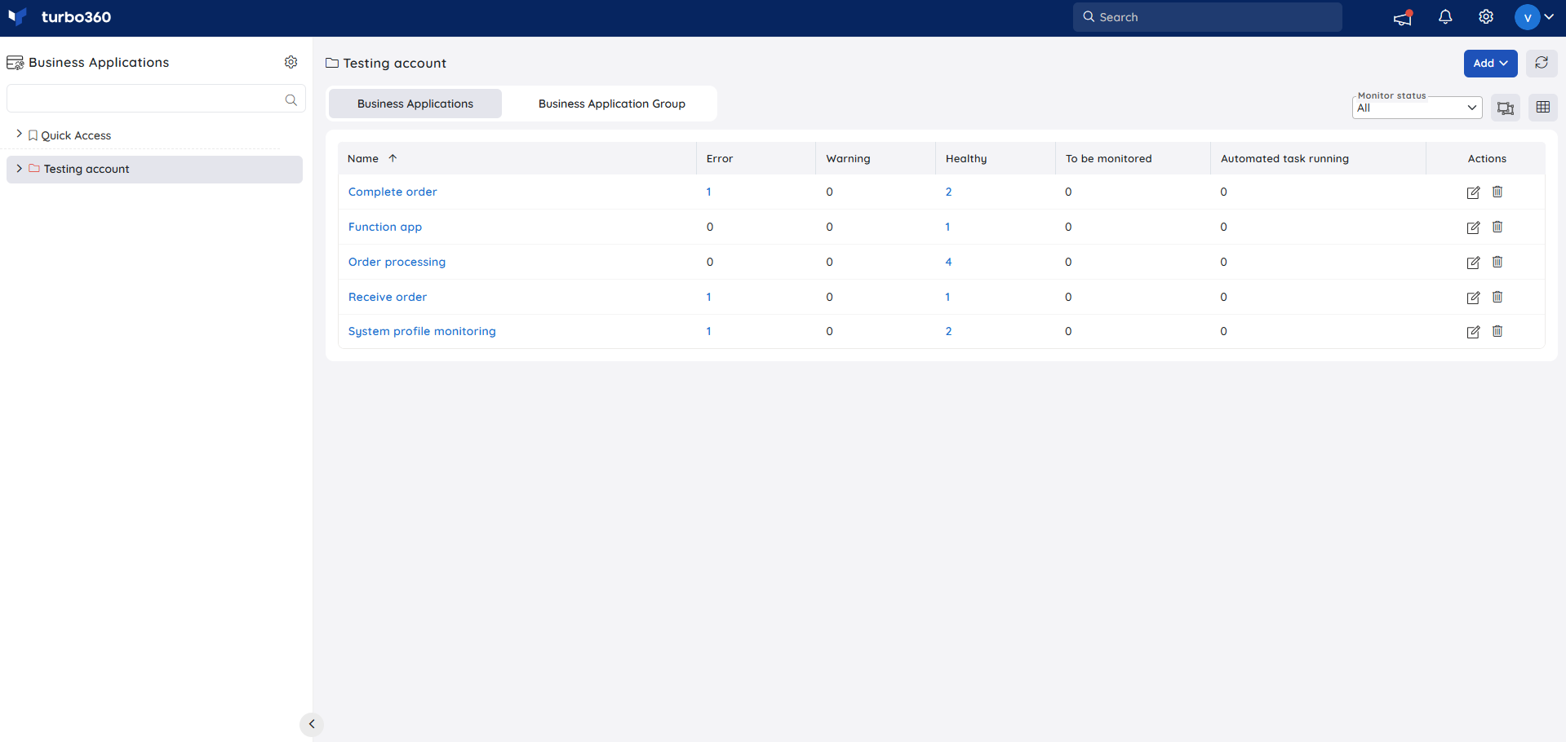Click the To be monitored header
Image resolution: width=1566 pixels, height=742 pixels.
pos(1108,158)
